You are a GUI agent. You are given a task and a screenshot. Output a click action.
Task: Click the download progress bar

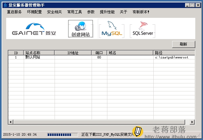pyautogui.click(x=63, y=135)
